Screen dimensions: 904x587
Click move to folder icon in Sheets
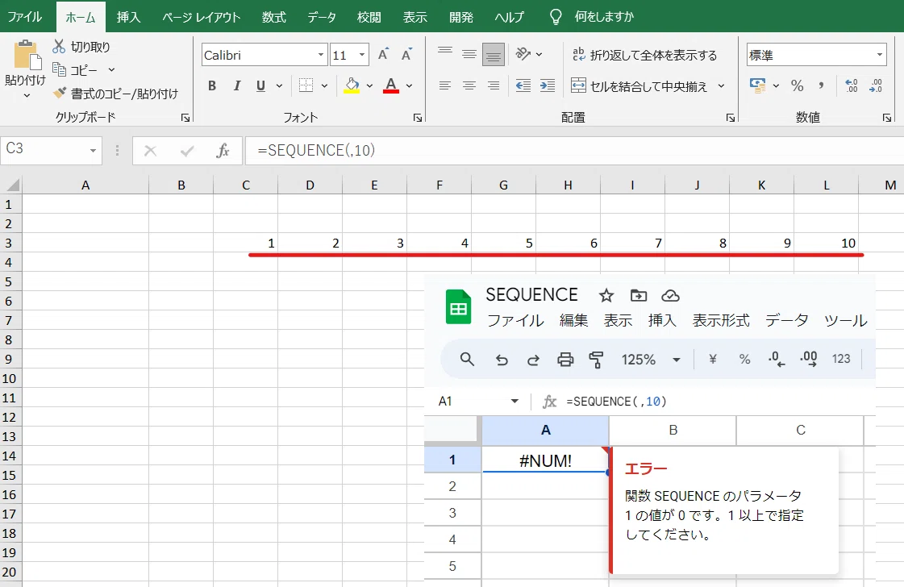point(638,296)
